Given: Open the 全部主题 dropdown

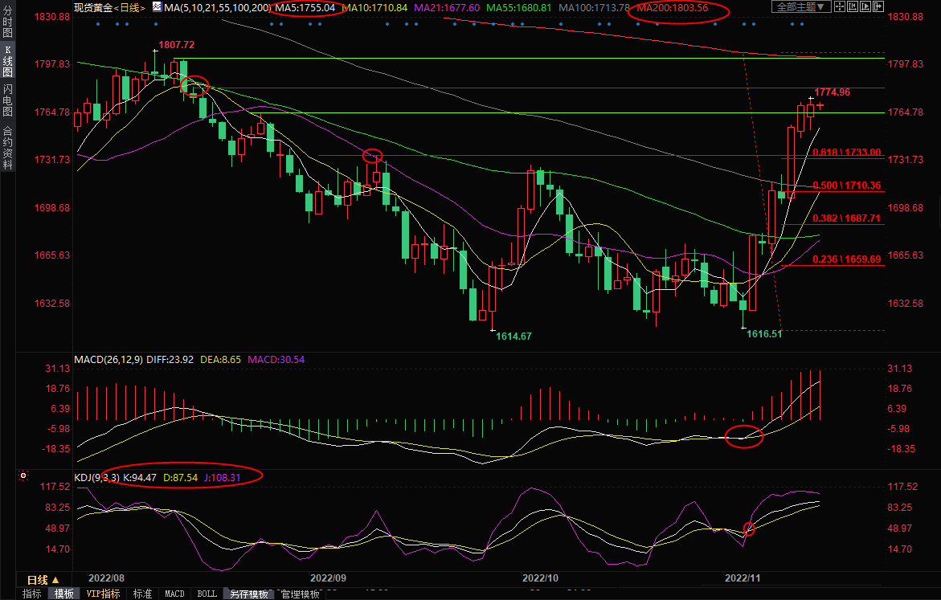Looking at the screenshot, I should (x=800, y=7).
